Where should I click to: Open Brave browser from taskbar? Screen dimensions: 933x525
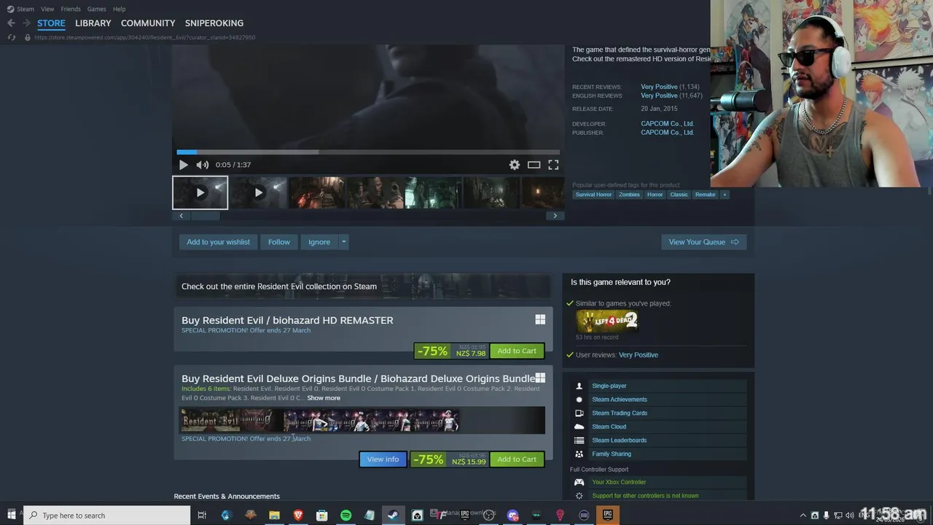pos(297,516)
